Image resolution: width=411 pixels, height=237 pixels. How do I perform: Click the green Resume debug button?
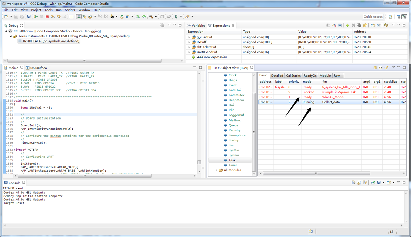pyautogui.click(x=36, y=17)
